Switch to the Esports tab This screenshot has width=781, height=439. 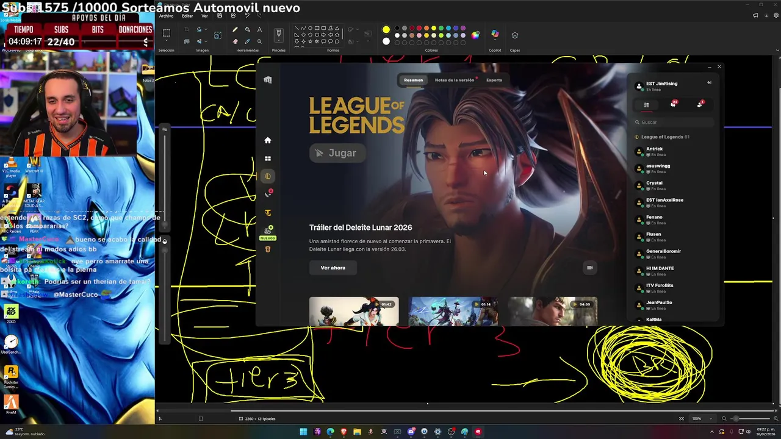(494, 80)
